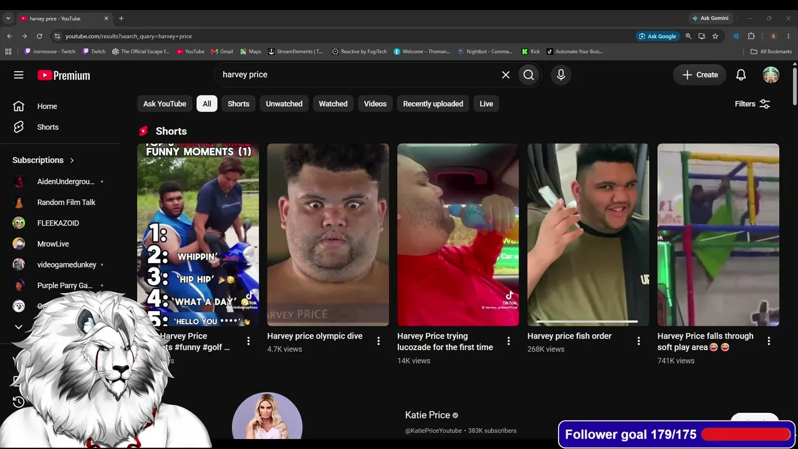
Task: Open the Chrome three-dot menu
Action: [x=789, y=36]
